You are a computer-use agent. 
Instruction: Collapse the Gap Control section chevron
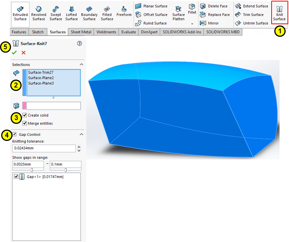click(x=81, y=134)
